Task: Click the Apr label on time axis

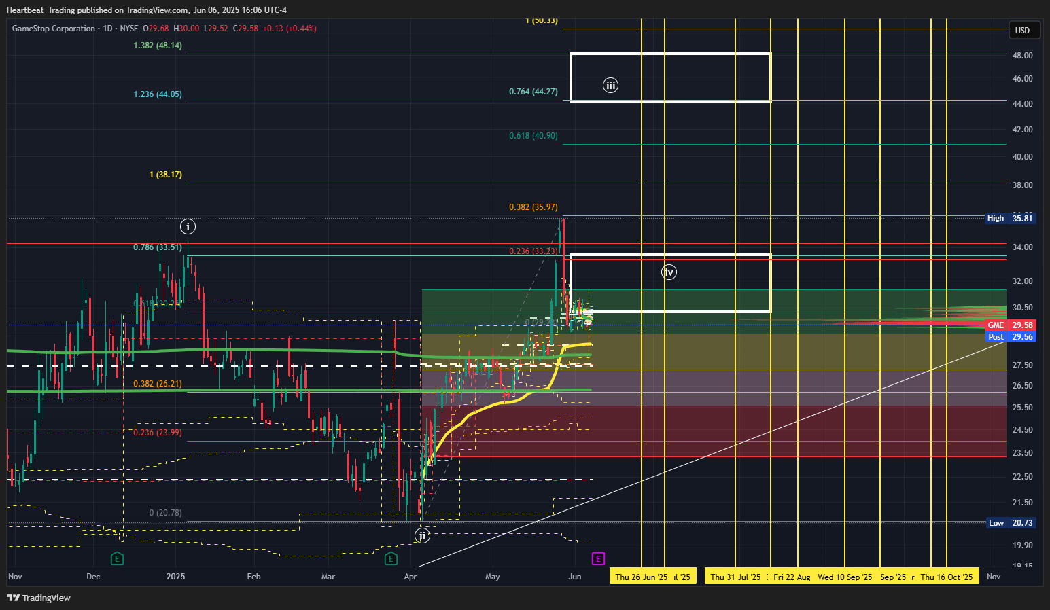Action: [410, 577]
